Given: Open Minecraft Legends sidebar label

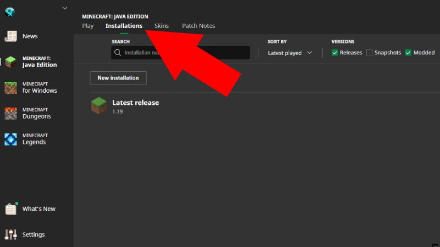Looking at the screenshot, I should pyautogui.click(x=35, y=139).
